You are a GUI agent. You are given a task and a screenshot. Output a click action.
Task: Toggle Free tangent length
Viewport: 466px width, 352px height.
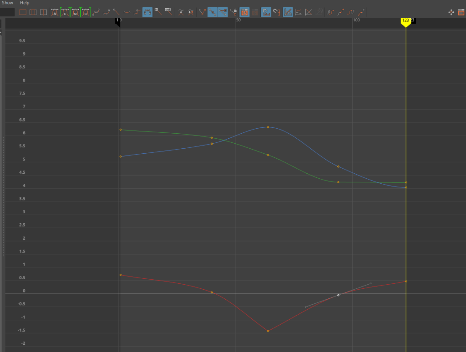pos(223,12)
